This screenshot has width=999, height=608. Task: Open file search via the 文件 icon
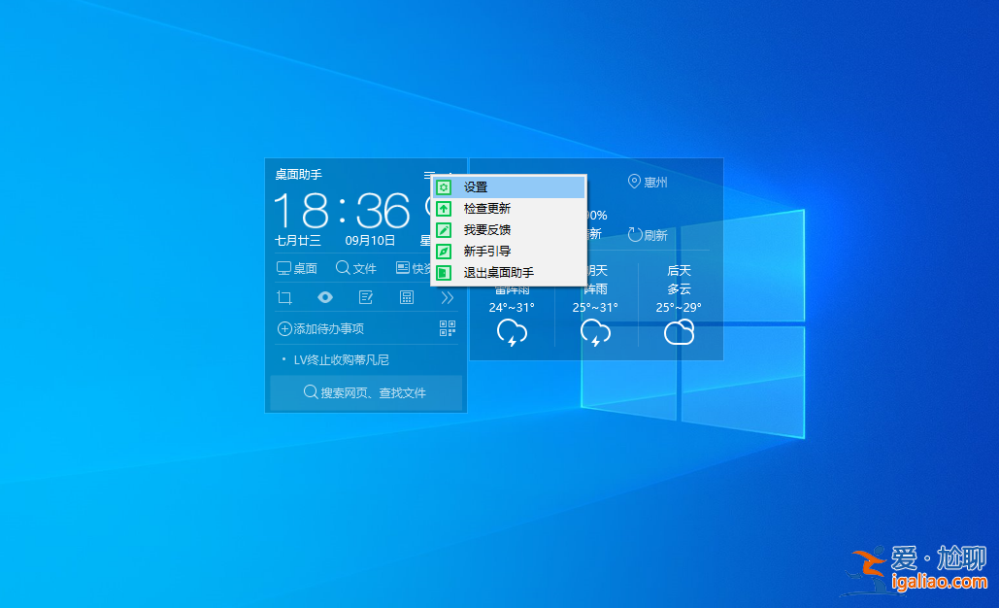click(343, 269)
